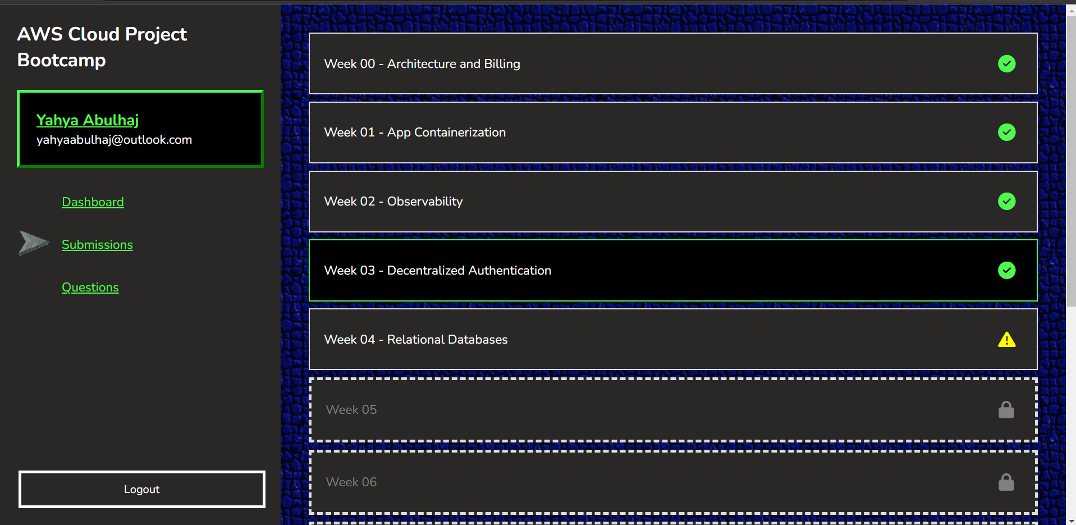
Task: Click the arrow pointer icon beside Submissions
Action: [x=33, y=243]
